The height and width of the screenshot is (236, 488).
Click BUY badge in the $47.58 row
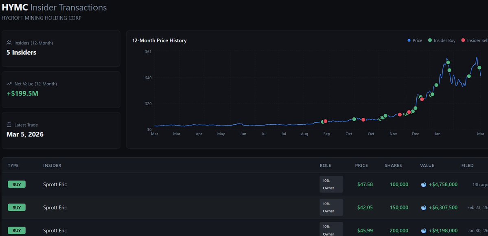(17, 185)
